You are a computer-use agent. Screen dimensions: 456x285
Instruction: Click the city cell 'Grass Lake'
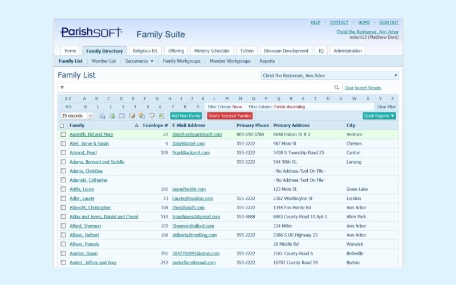(x=357, y=189)
